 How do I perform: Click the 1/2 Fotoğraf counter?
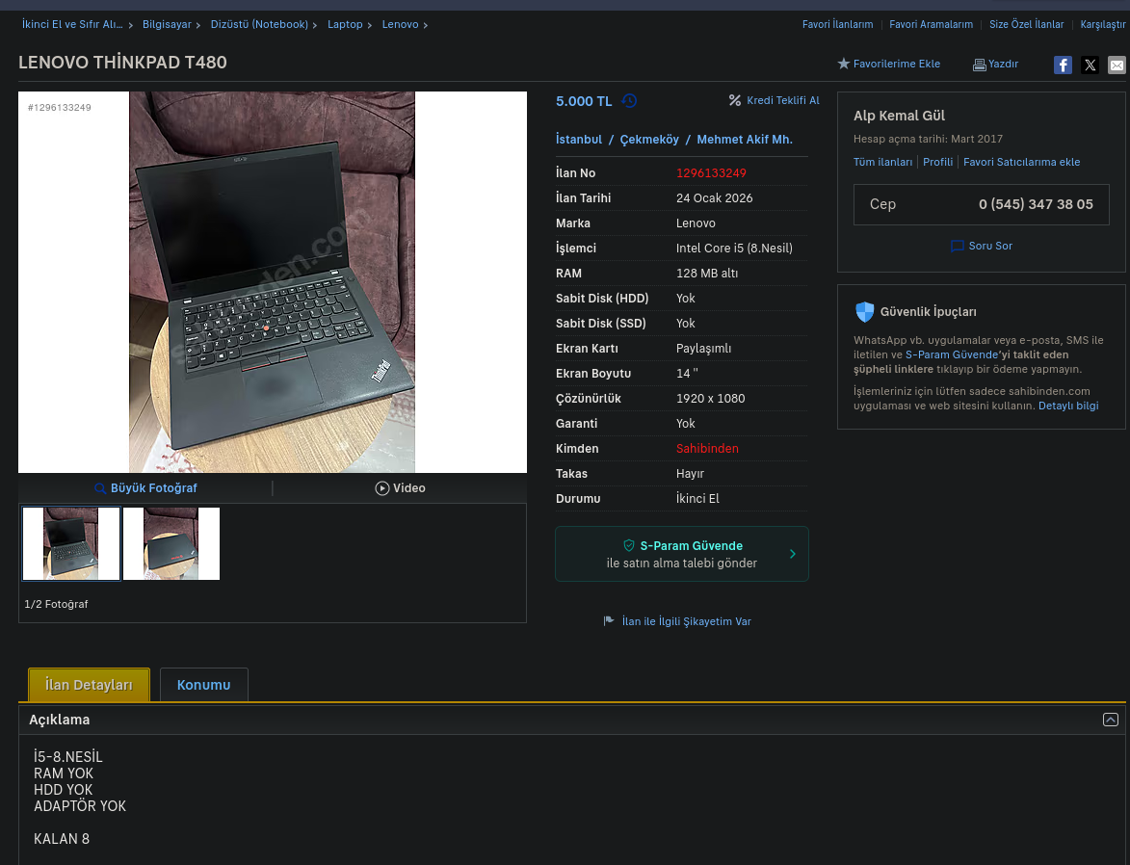[56, 604]
